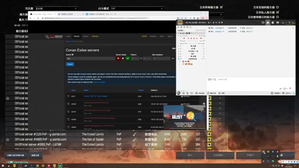Open the 筛选器 dropdown

[56, 9]
